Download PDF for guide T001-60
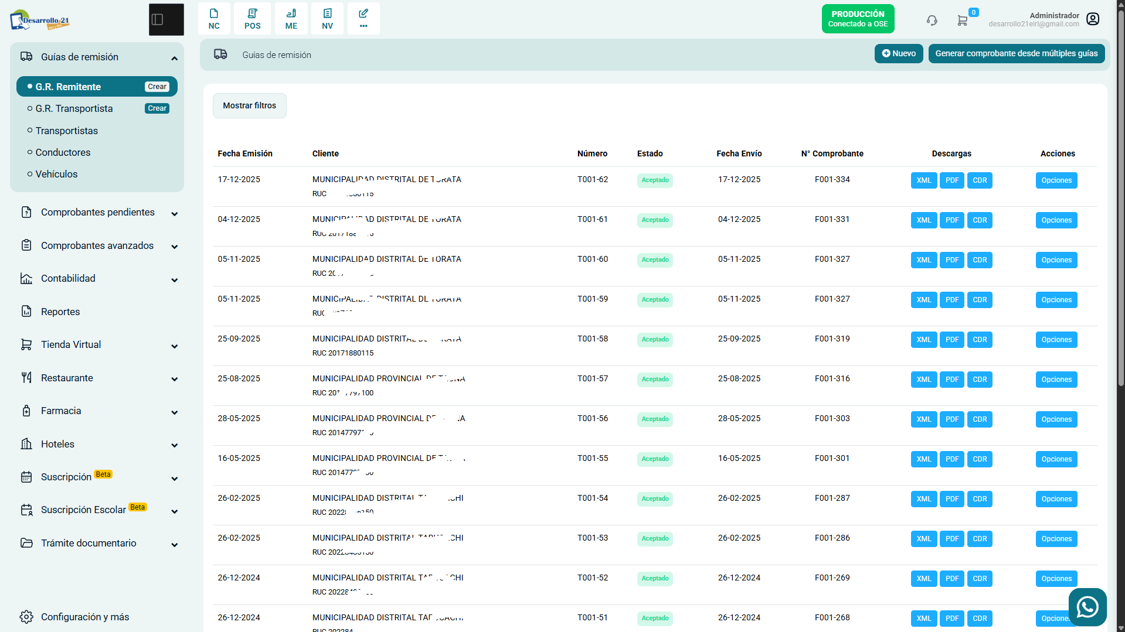This screenshot has height=632, width=1125. click(952, 260)
